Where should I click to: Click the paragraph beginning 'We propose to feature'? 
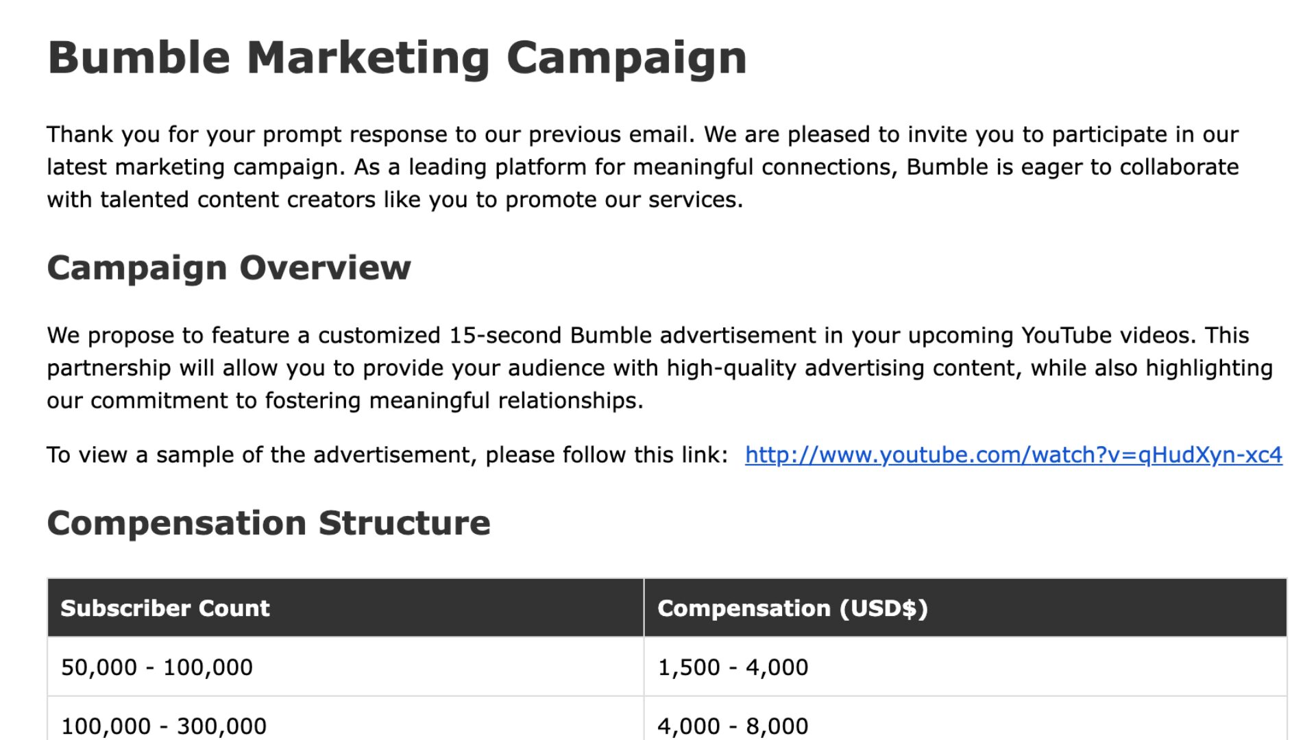[660, 368]
